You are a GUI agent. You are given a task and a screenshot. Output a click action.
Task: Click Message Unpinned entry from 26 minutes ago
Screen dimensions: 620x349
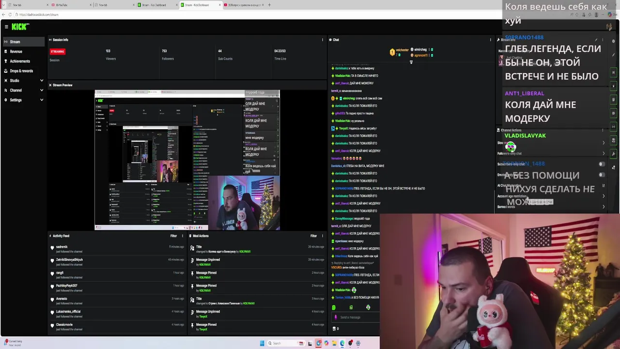[x=257, y=262]
